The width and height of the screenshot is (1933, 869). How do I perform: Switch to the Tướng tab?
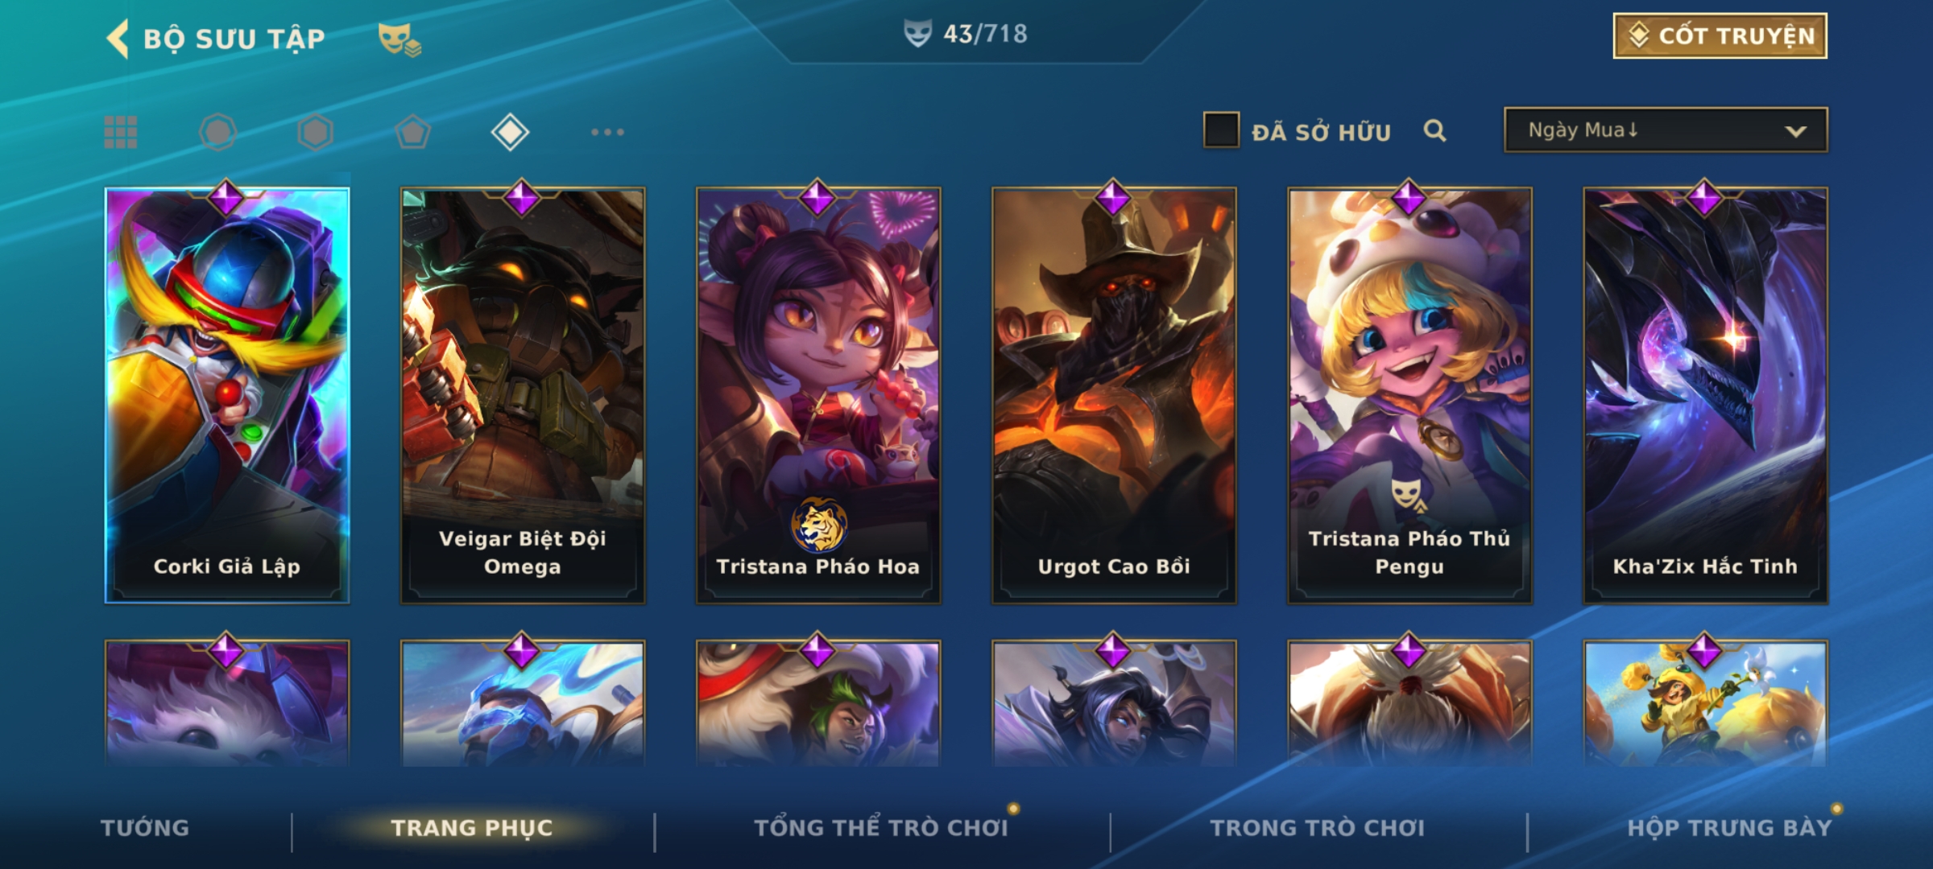point(145,828)
